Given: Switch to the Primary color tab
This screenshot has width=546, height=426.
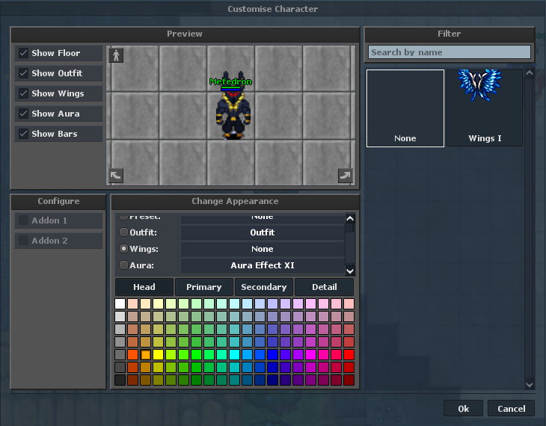Looking at the screenshot, I should (204, 287).
